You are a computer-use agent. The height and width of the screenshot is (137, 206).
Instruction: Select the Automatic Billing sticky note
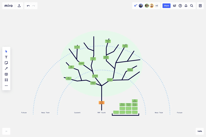click(108, 41)
